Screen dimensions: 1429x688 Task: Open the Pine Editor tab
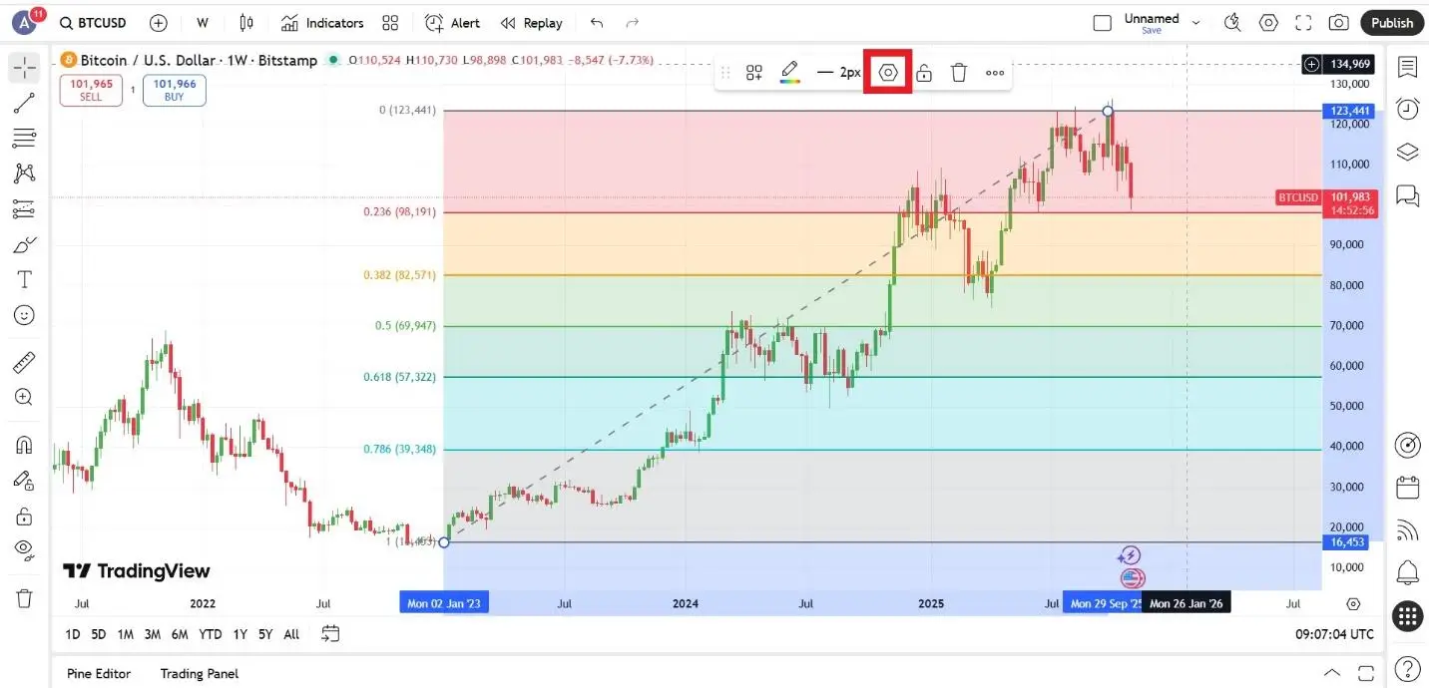tap(99, 673)
